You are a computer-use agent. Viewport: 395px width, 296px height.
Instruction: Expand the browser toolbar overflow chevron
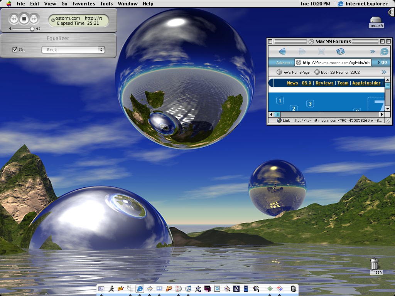click(372, 52)
